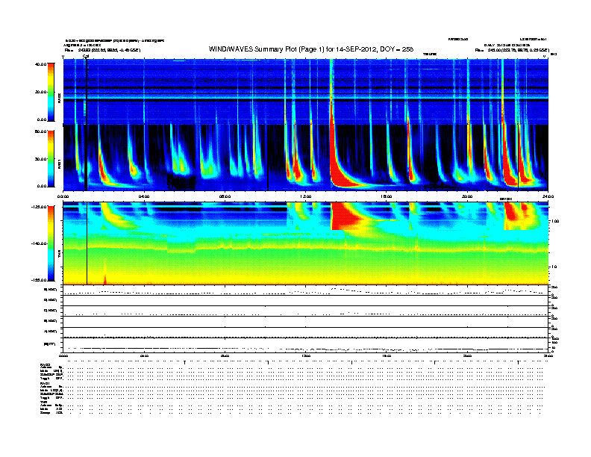Click the -155.00 label on TNR color bar
591x457 pixels.
[x=40, y=280]
